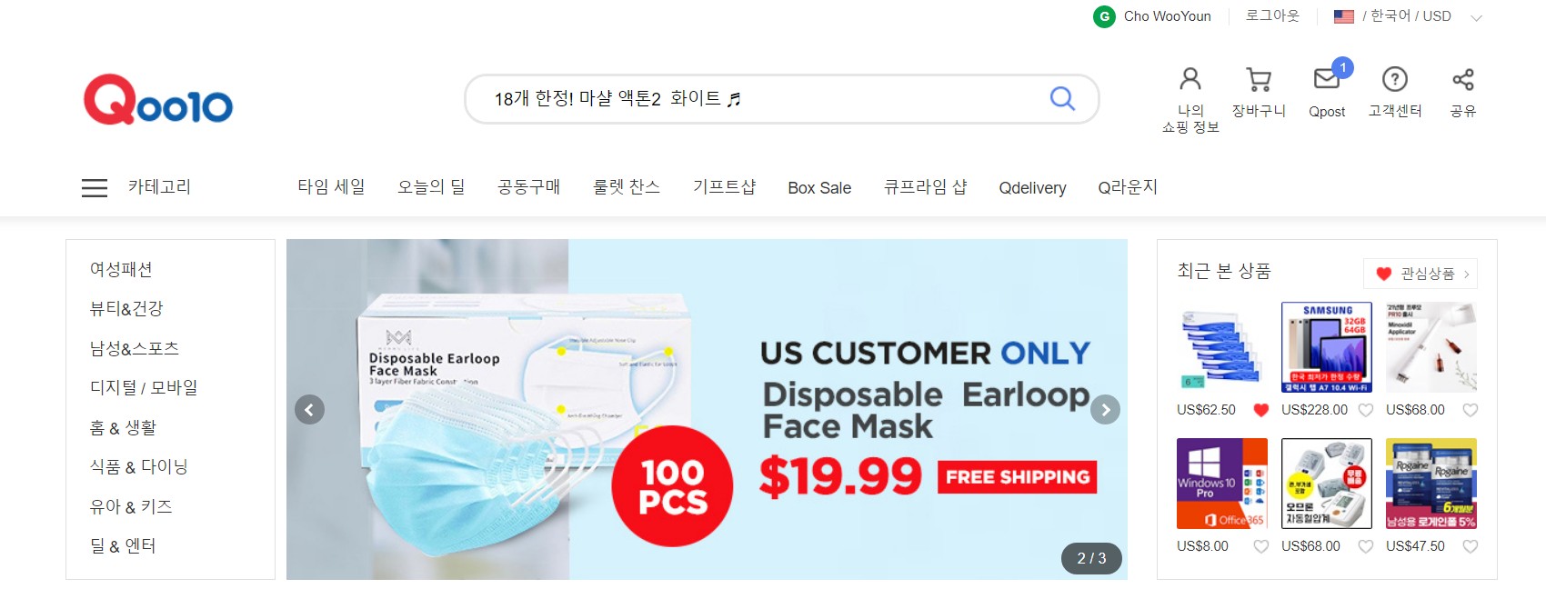Click the 로그아웃 link

tap(1272, 16)
